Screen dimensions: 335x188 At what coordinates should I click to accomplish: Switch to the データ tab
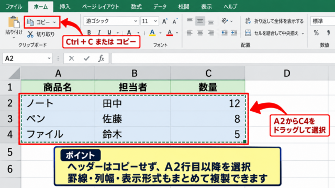(160, 7)
